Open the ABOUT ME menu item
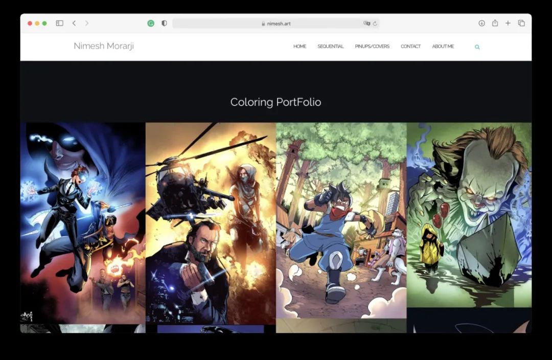The image size is (552, 360). click(x=443, y=46)
